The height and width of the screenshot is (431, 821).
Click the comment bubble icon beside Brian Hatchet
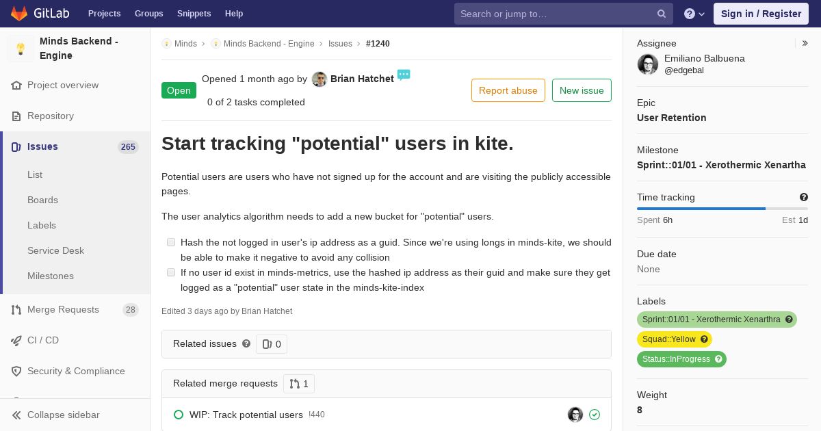(404, 75)
